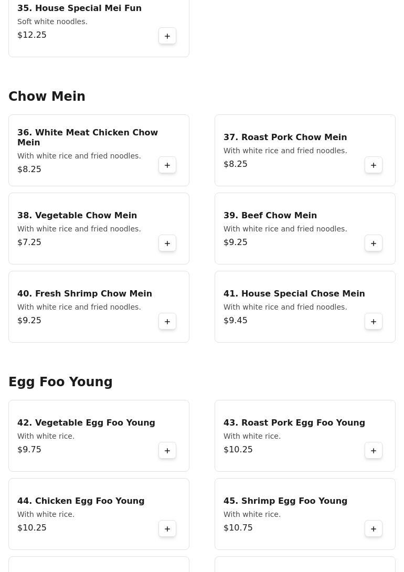
Task: Click the Egg Foo Young section heading
Action: point(60,382)
